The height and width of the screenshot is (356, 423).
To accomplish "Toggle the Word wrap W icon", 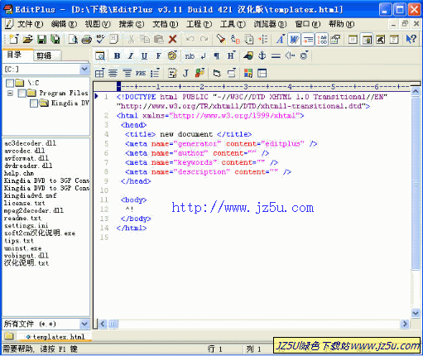I will [294, 40].
